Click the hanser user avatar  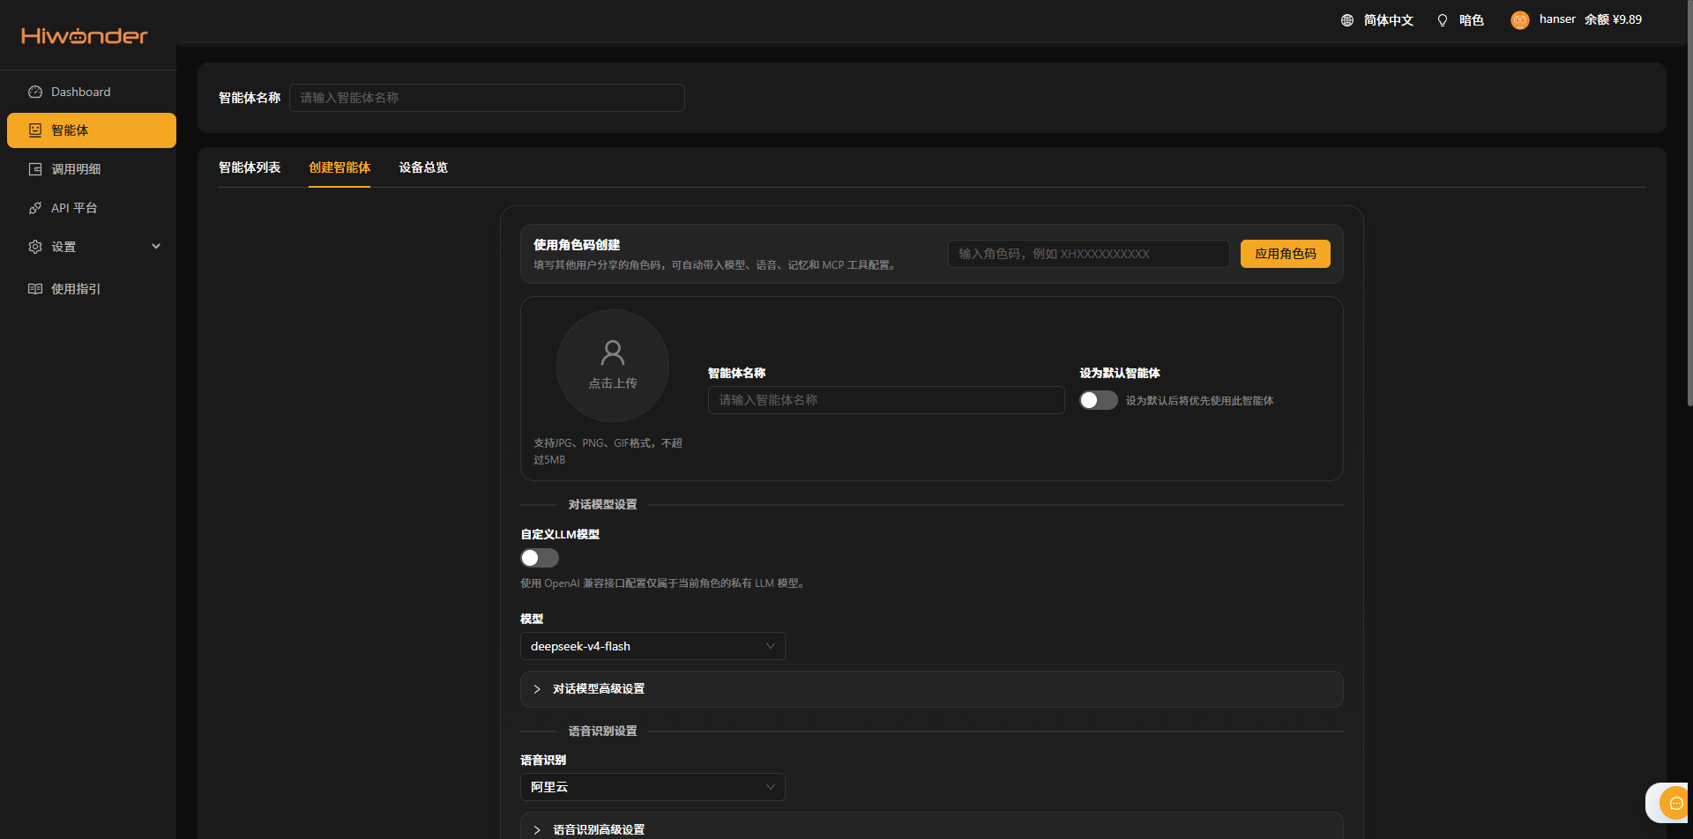pyautogui.click(x=1520, y=20)
